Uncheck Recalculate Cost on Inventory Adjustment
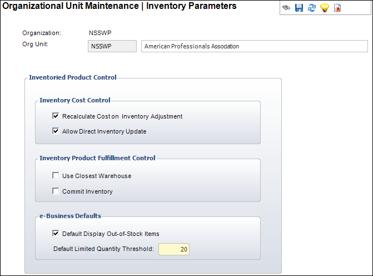 pos(56,116)
